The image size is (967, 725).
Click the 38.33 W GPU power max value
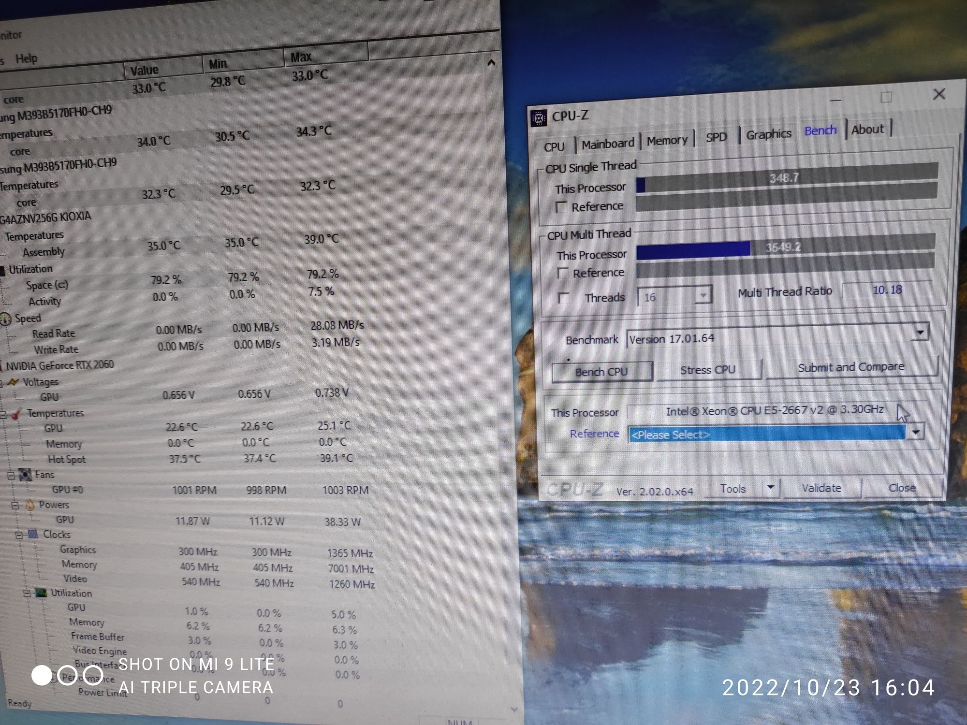click(x=343, y=522)
